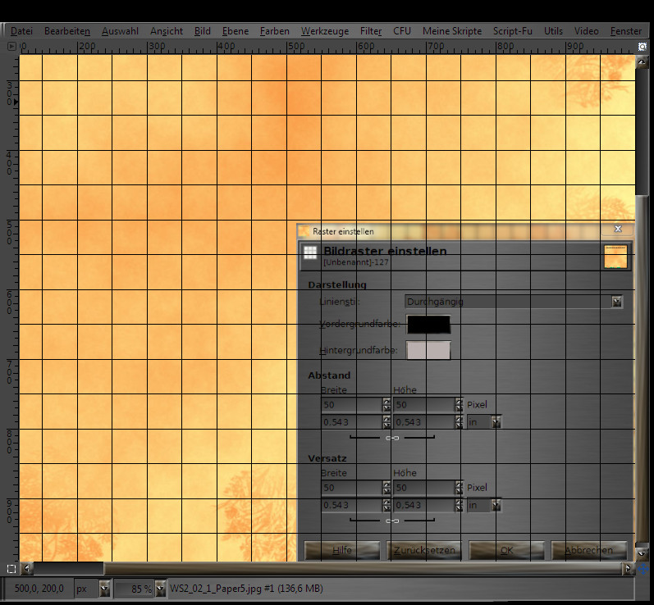Open the Auswahl menu

click(x=120, y=31)
